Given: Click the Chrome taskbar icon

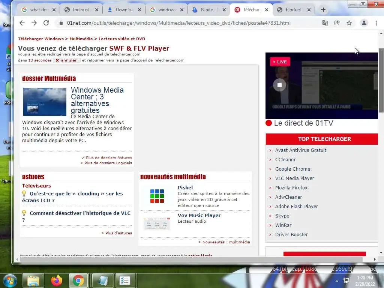Looking at the screenshot, I should tap(78, 280).
